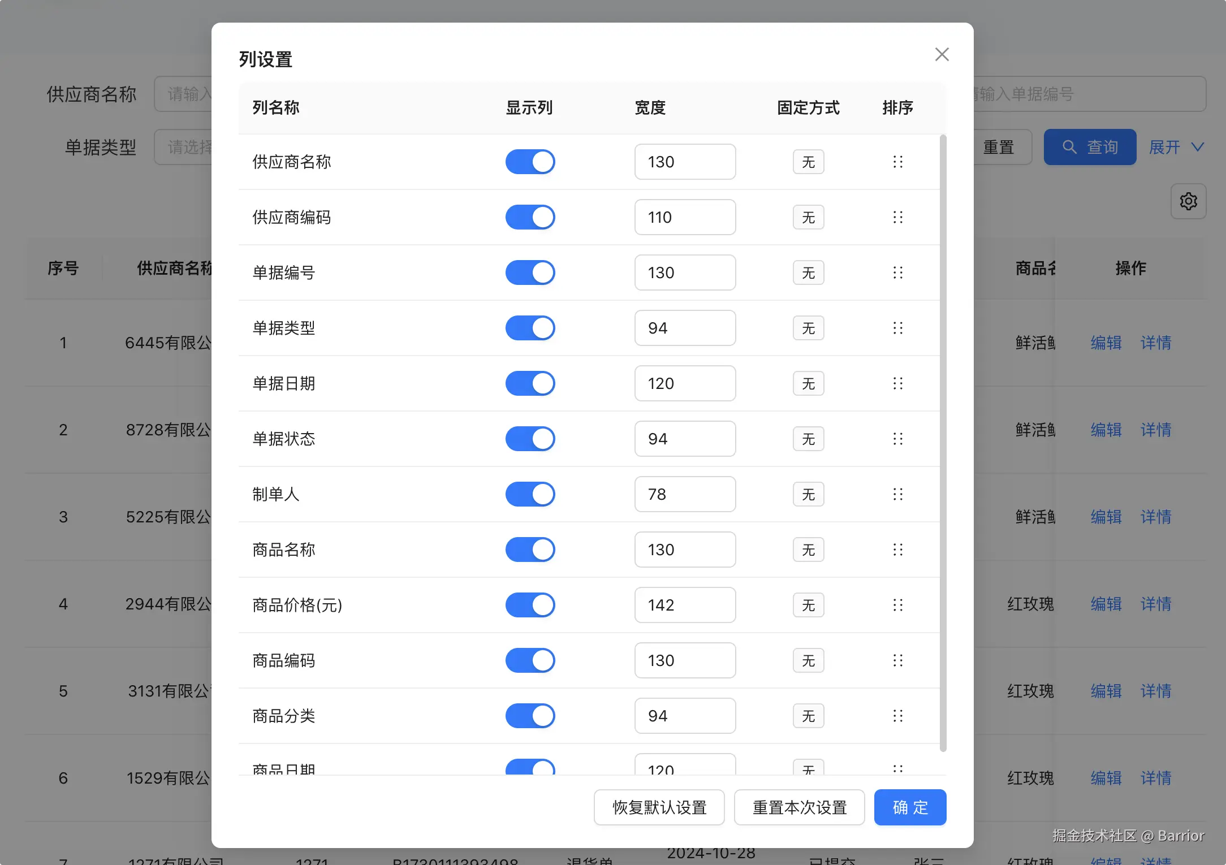Toggle off display of 供应商编码 column
Screen dimensions: 1226x865
530,217
